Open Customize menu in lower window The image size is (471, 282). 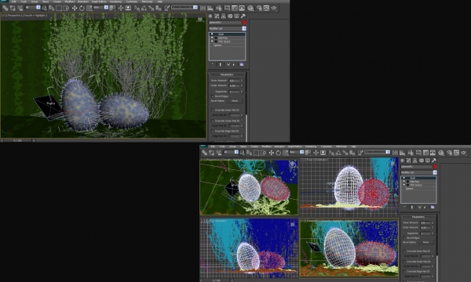click(327, 146)
